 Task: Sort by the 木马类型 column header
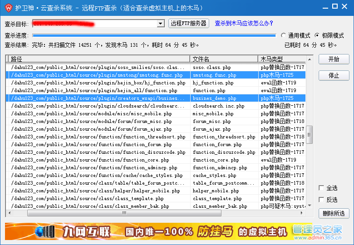click(282, 59)
